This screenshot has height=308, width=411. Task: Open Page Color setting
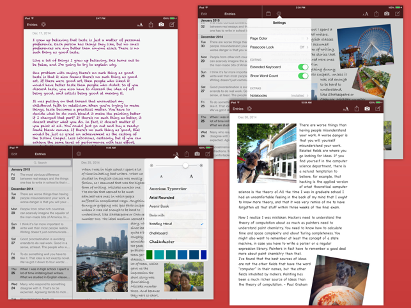pos(279,38)
